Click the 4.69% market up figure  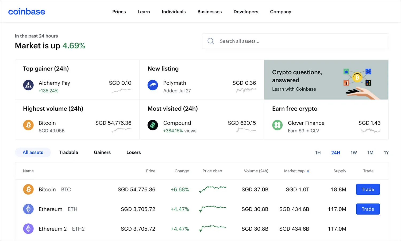click(x=74, y=46)
